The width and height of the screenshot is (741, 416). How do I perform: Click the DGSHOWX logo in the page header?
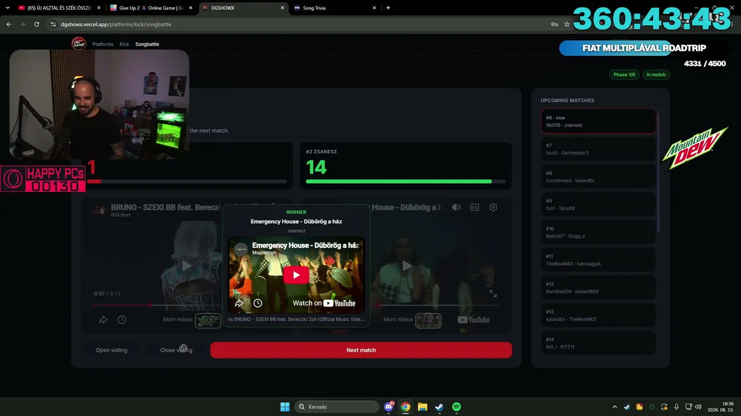coord(78,43)
